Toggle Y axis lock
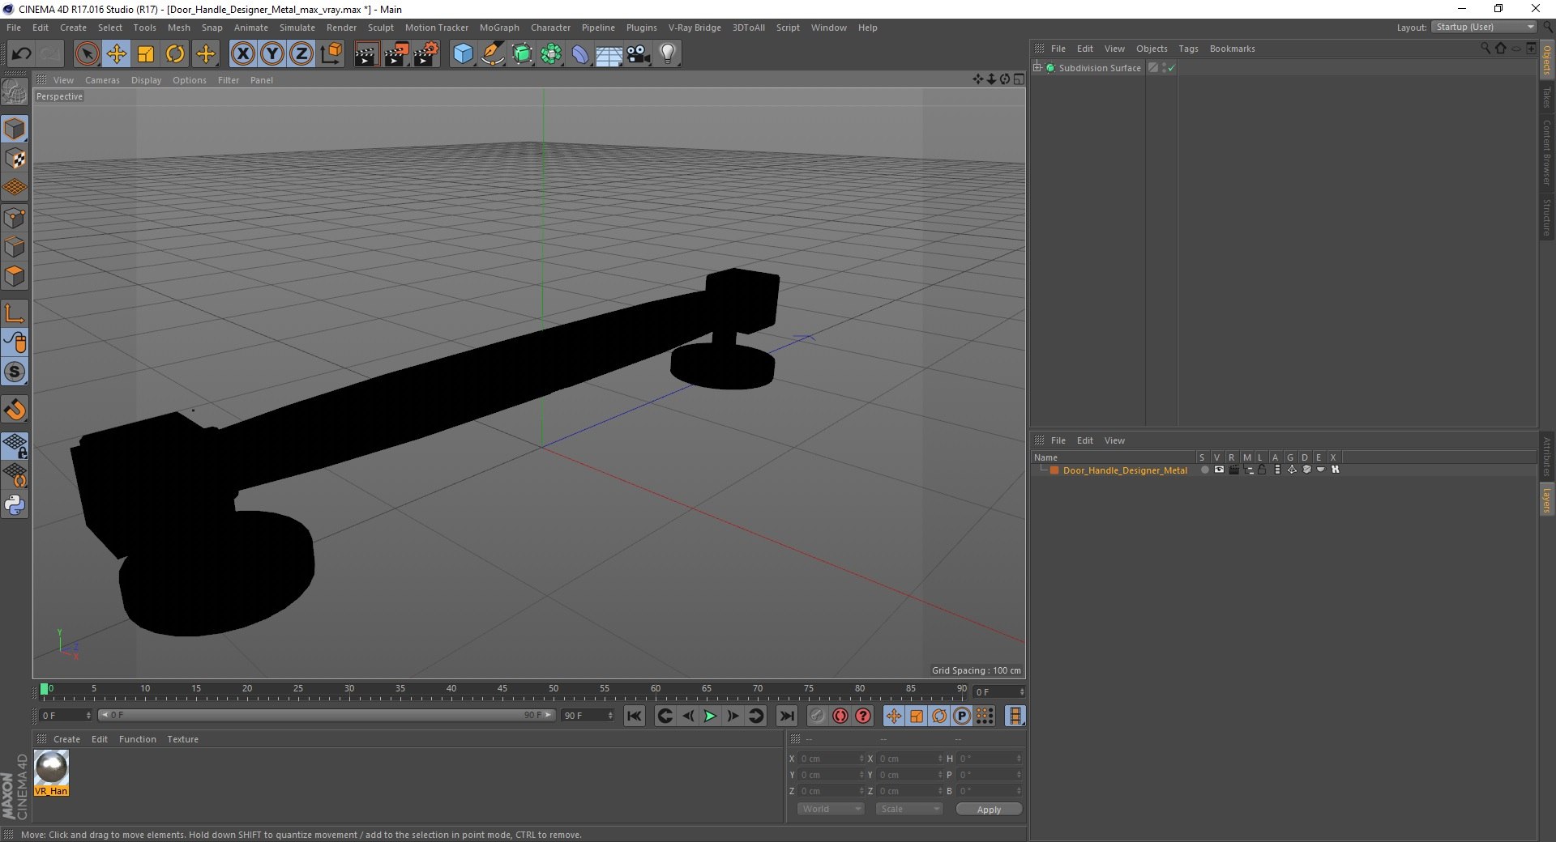 (272, 54)
